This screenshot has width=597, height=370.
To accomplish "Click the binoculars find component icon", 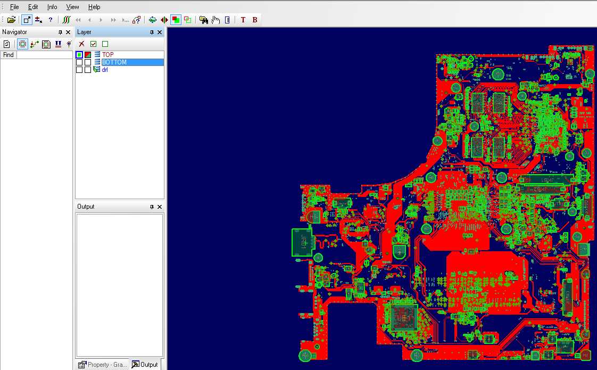I will click(204, 20).
